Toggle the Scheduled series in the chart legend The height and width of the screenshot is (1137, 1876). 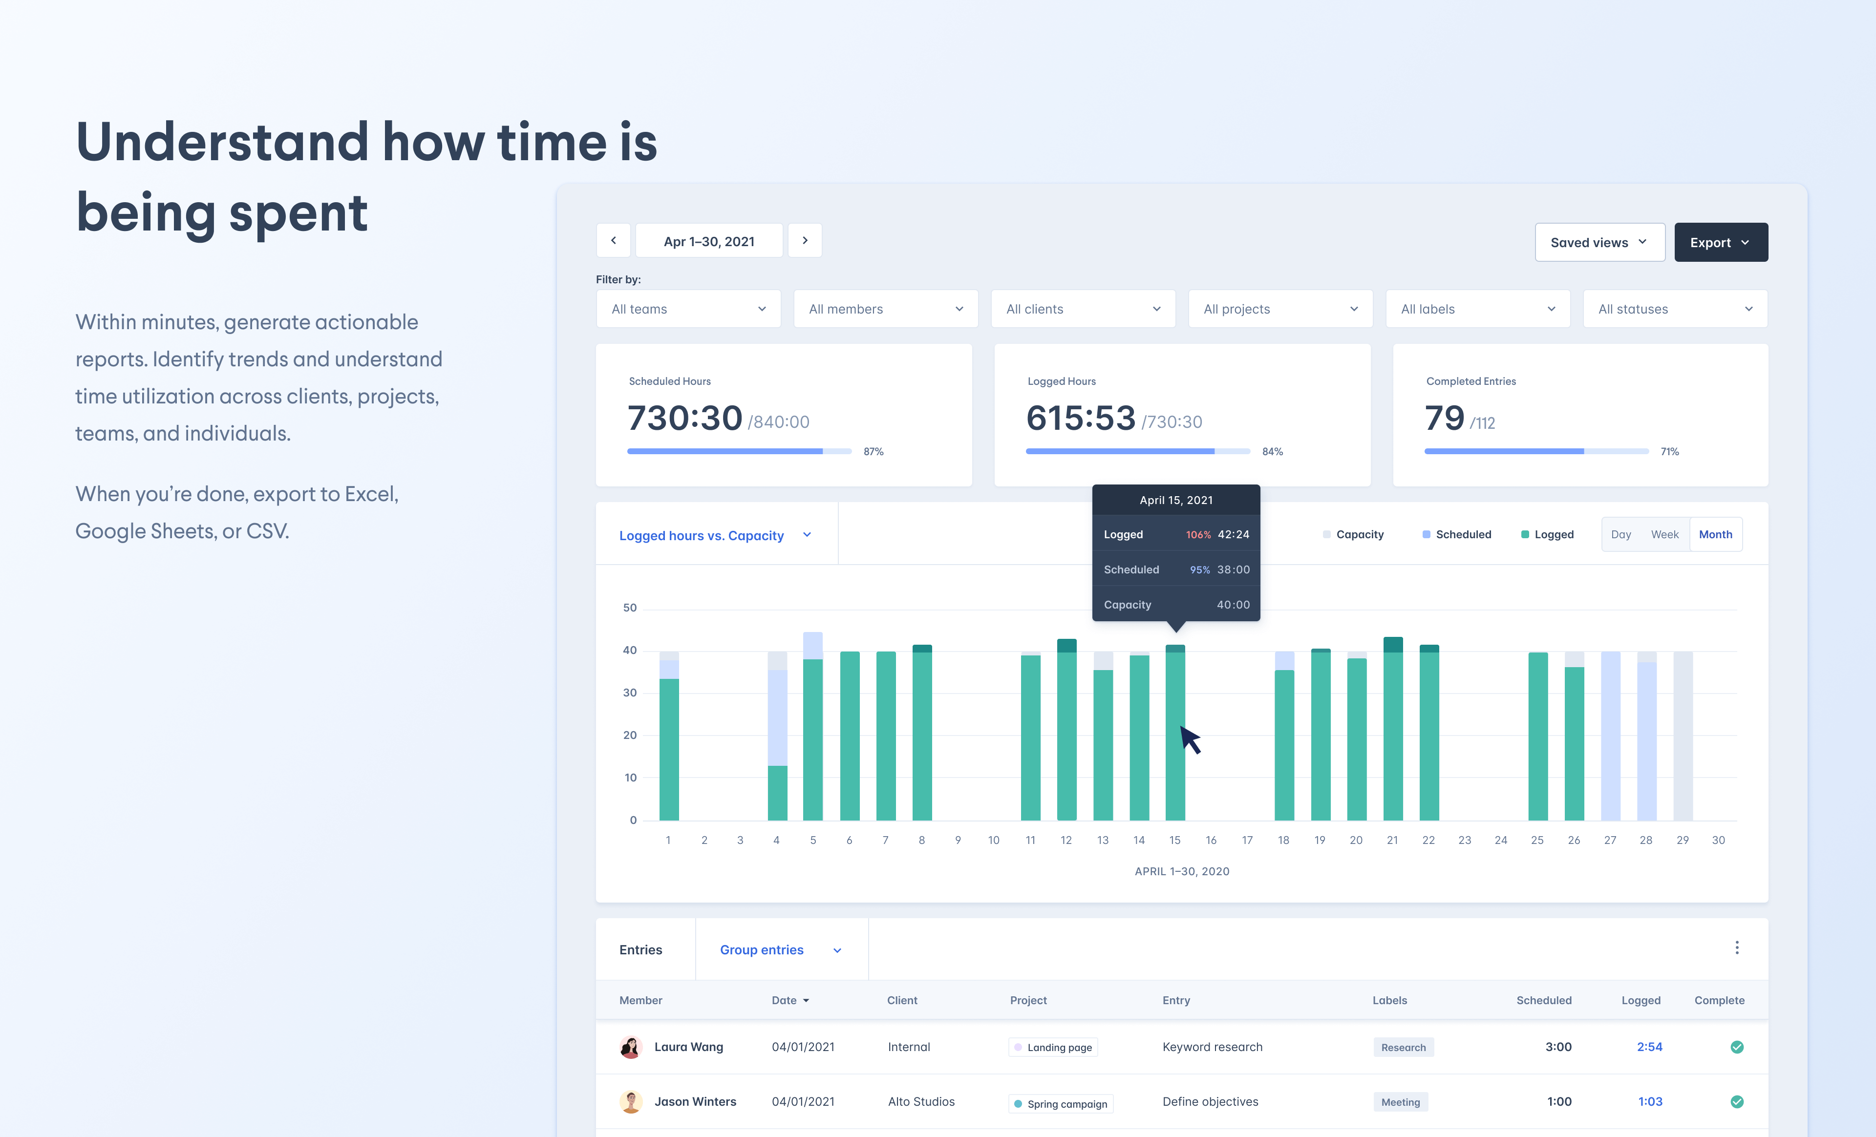tap(1456, 534)
